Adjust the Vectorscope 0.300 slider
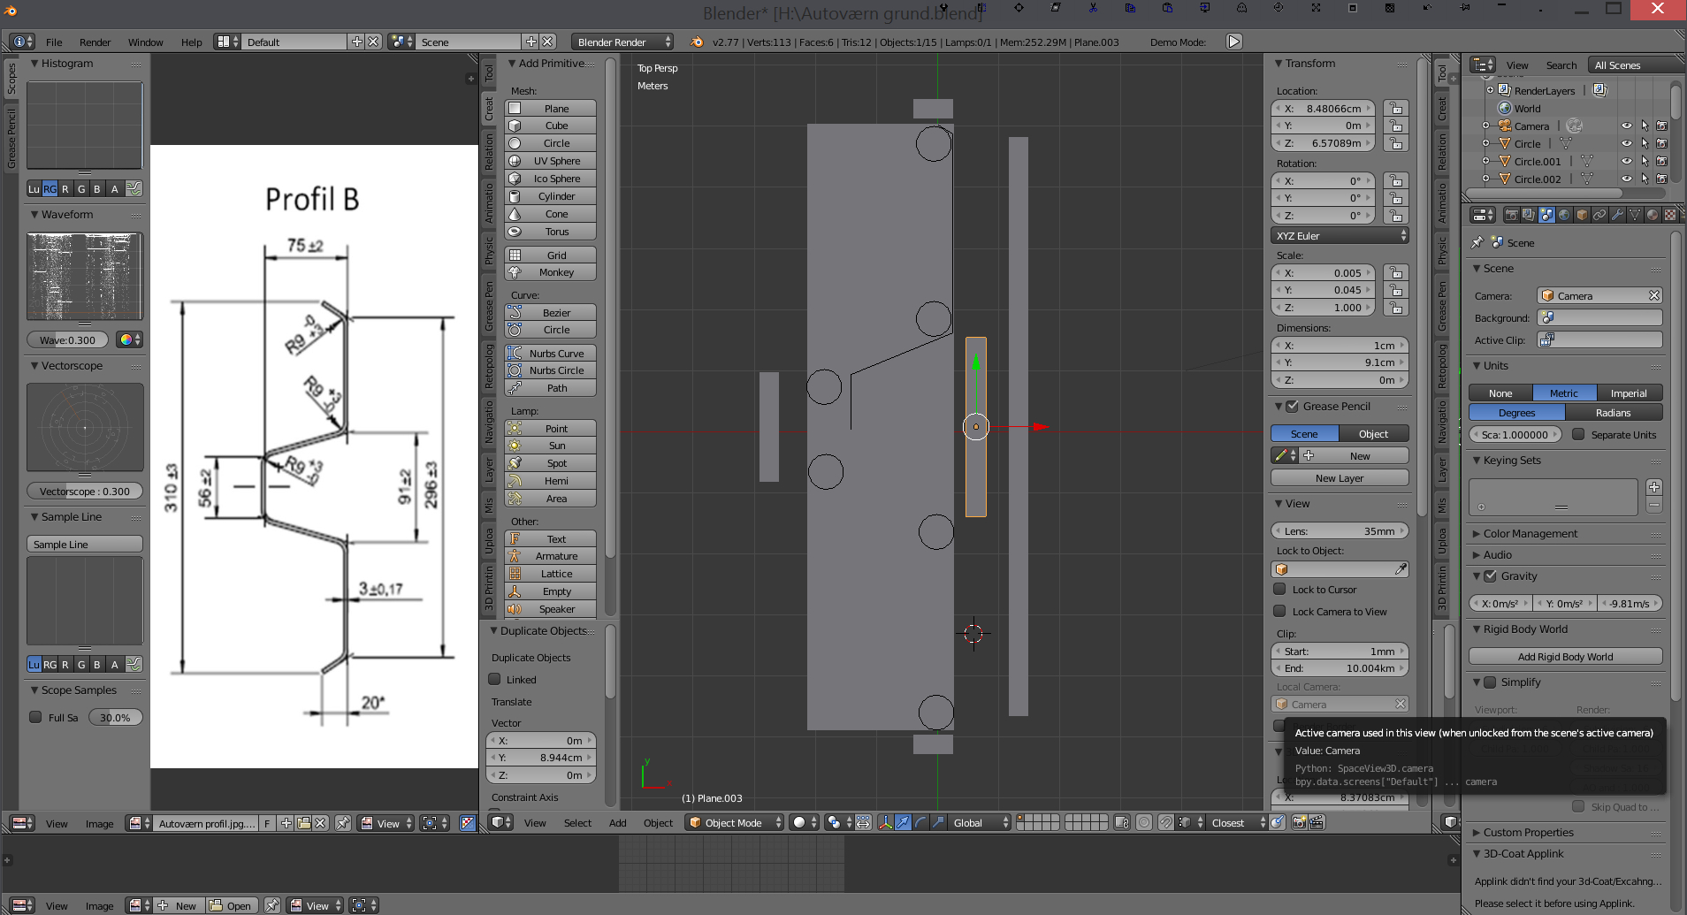 click(x=84, y=491)
